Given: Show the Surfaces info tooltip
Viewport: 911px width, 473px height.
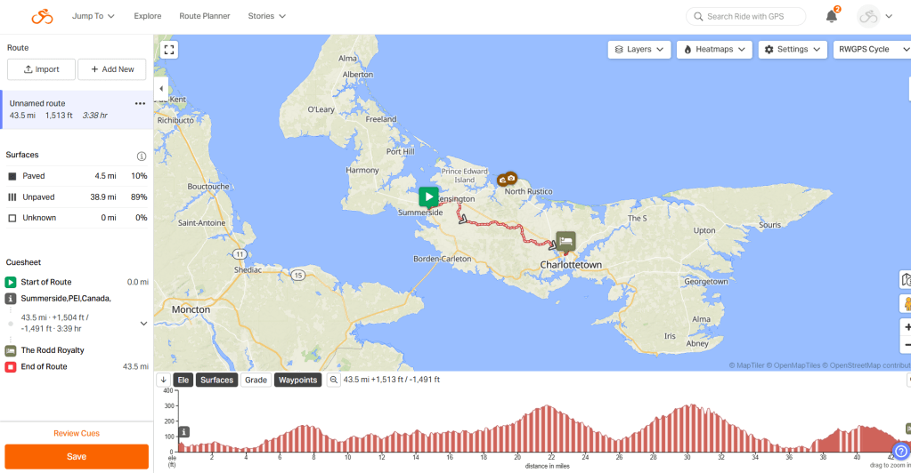Looking at the screenshot, I should pos(141,156).
